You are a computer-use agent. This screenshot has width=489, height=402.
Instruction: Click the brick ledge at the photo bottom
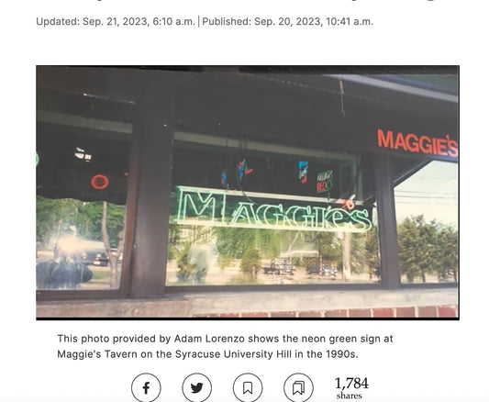[325, 312]
